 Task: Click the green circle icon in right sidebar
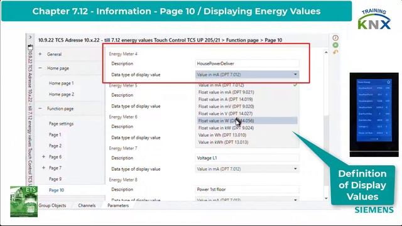click(x=335, y=45)
